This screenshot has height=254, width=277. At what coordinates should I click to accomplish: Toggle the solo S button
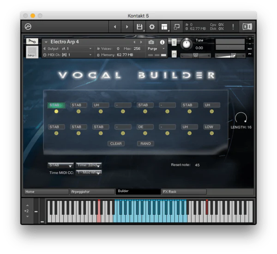(x=174, y=42)
